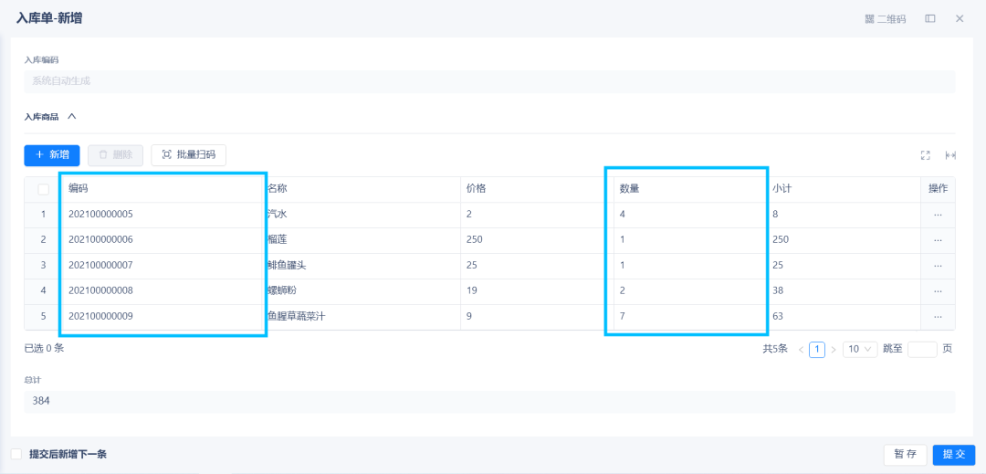Click the 入库编码 input field
Image resolution: width=986 pixels, height=474 pixels.
(490, 81)
